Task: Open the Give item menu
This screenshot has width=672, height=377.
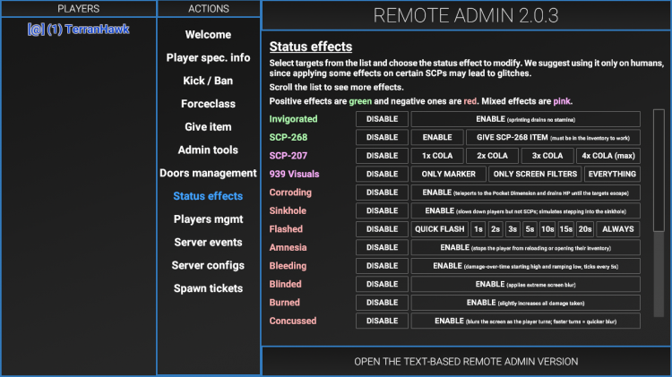Action: (208, 127)
